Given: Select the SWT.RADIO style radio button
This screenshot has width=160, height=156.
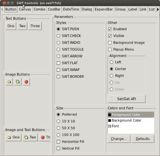Looking at the screenshot, I should pos(58,43).
